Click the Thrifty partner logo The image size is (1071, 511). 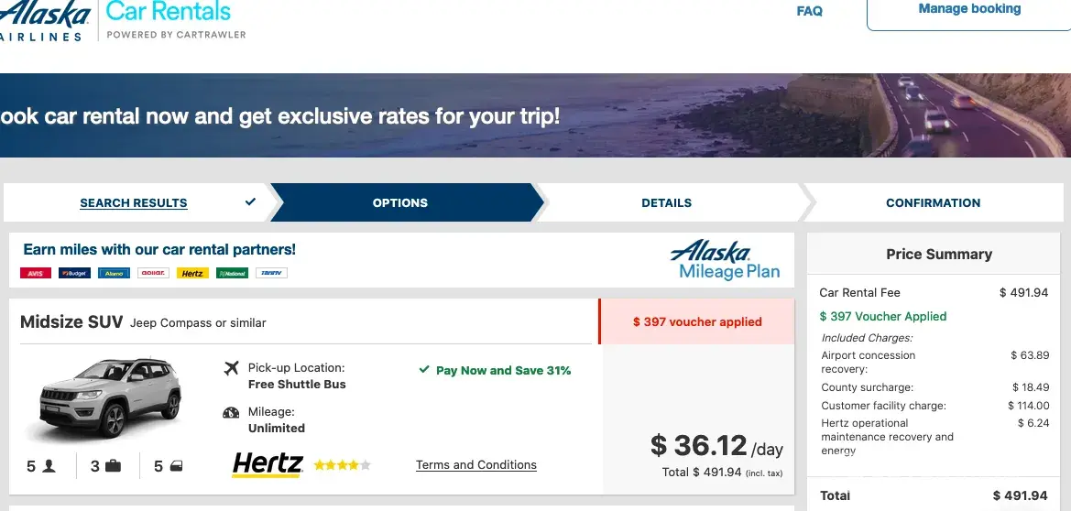pos(271,273)
